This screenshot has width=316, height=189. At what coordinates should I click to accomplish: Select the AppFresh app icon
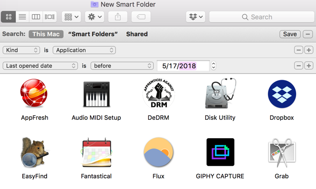click(34, 93)
